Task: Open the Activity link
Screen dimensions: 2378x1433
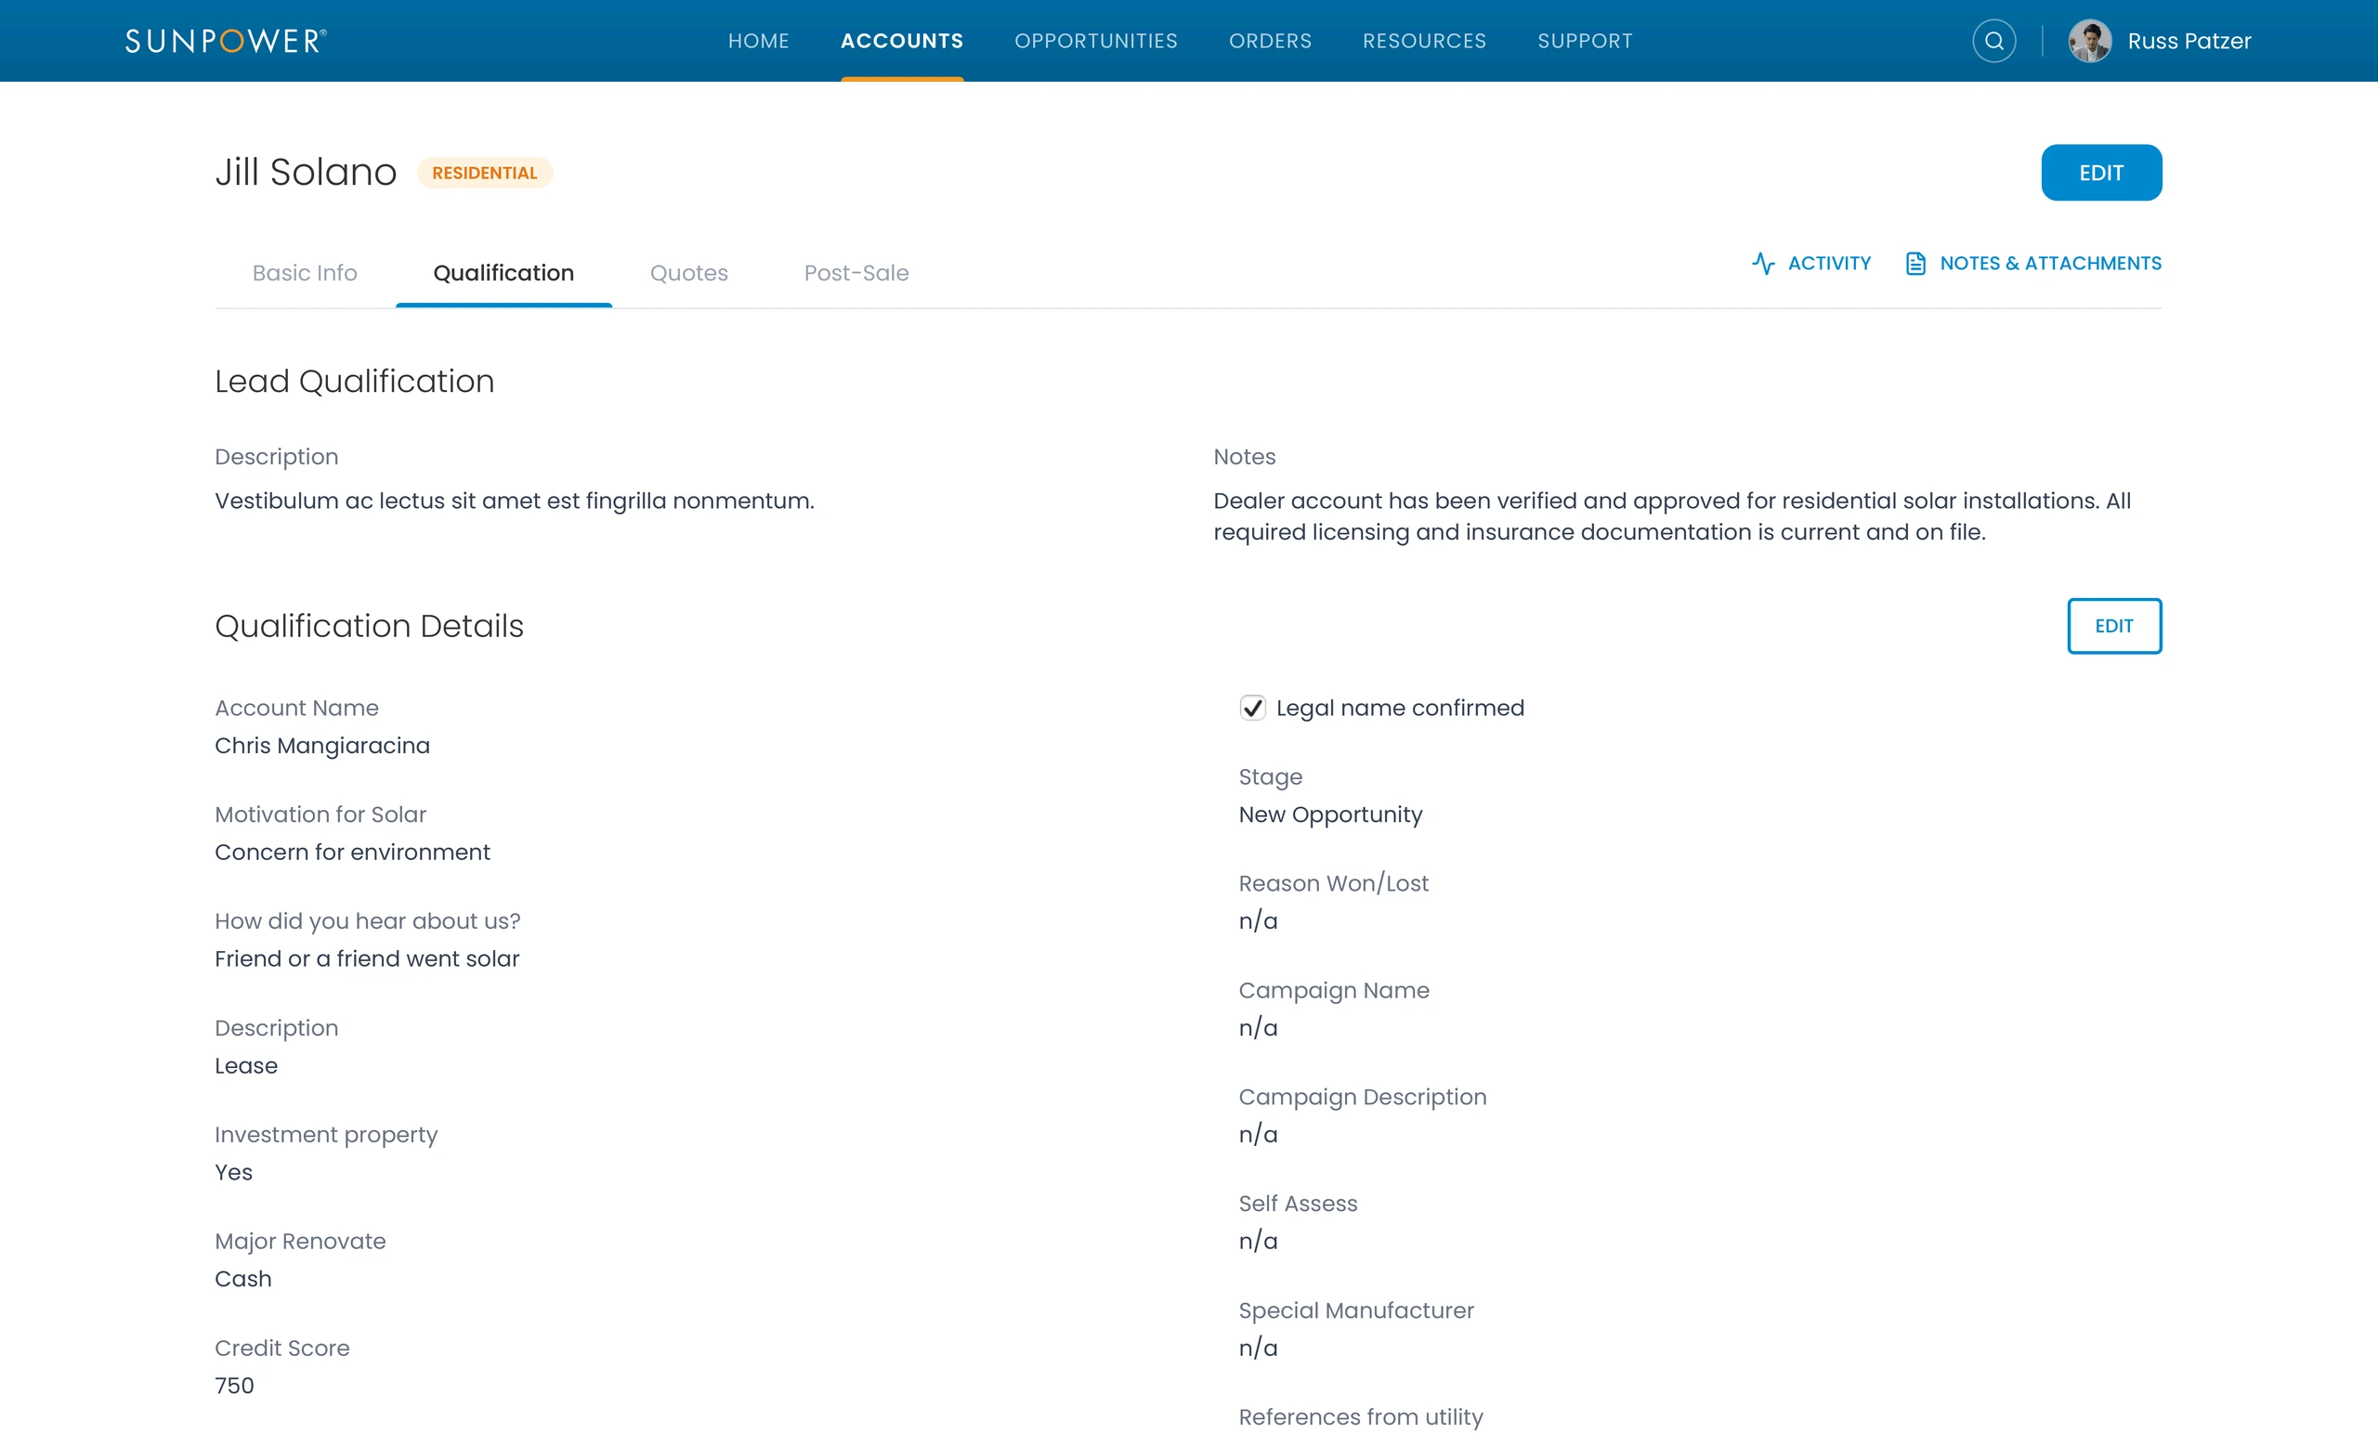Action: [1829, 264]
